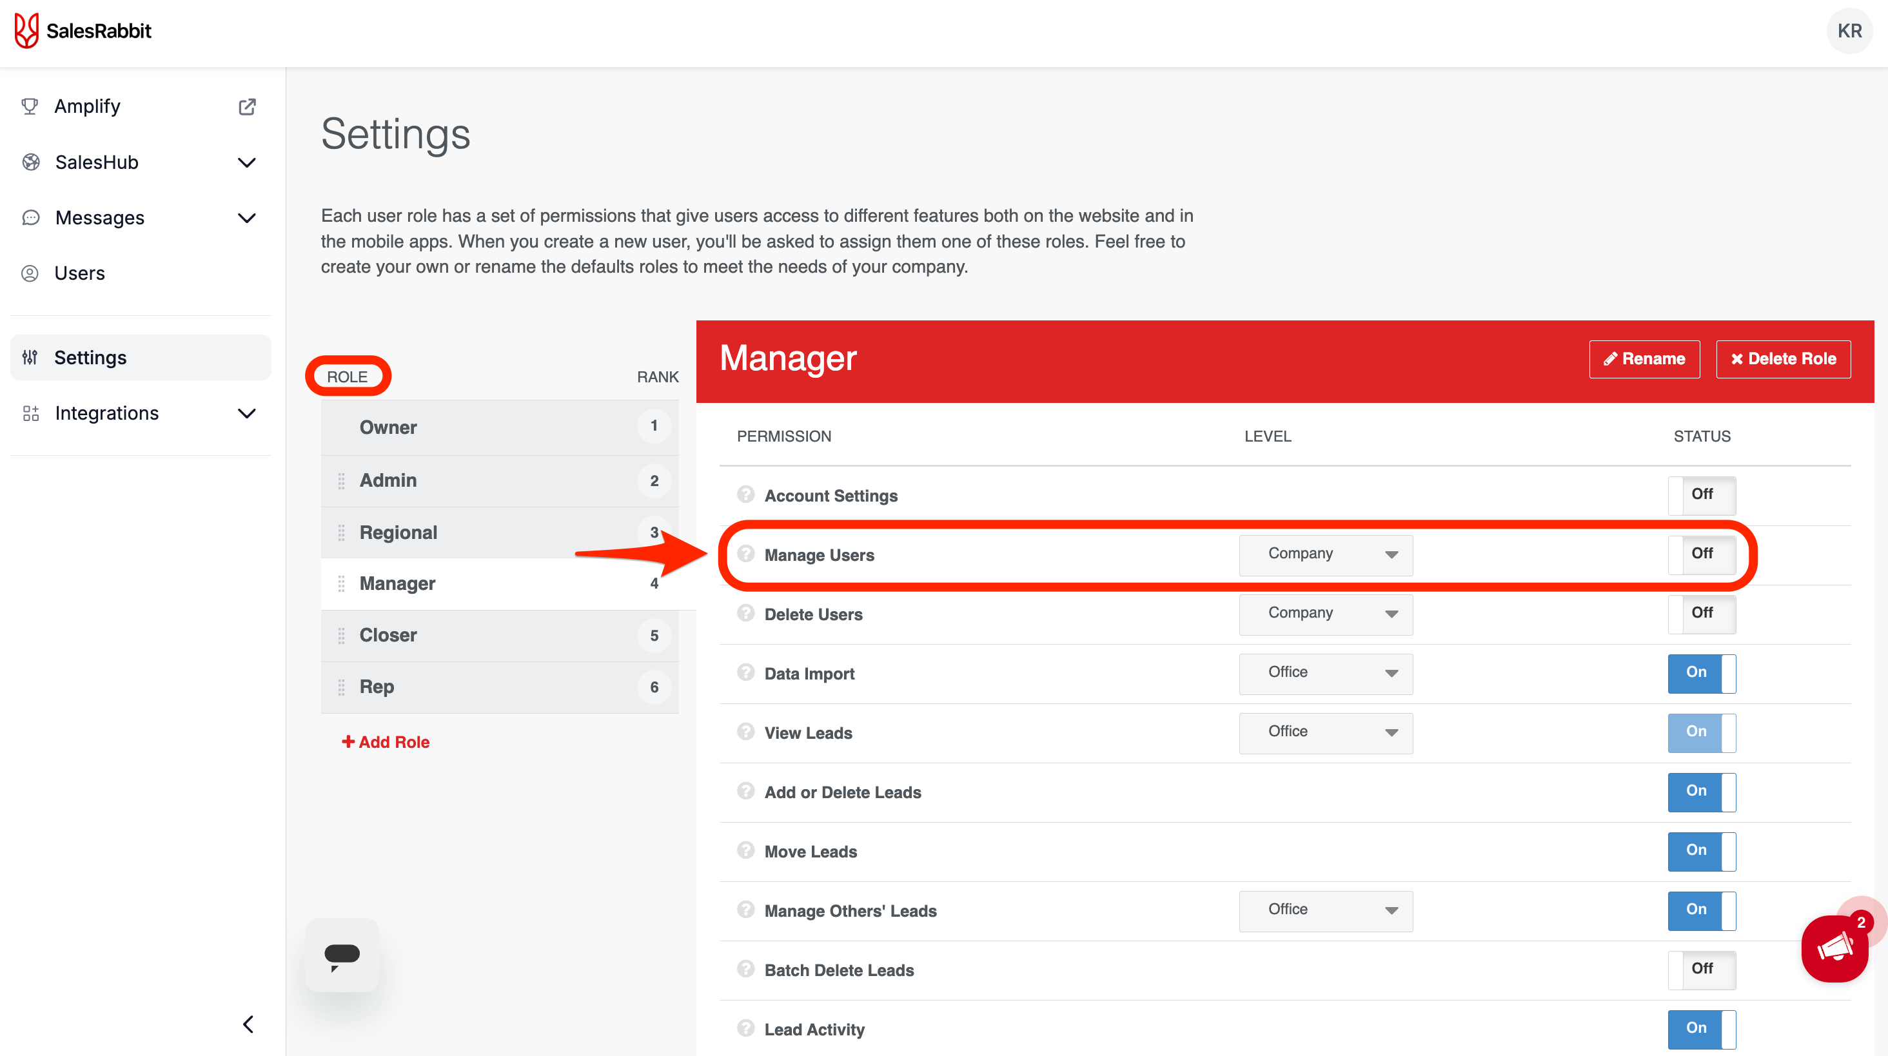
Task: Click the drag handle beside Closer role
Action: point(341,636)
